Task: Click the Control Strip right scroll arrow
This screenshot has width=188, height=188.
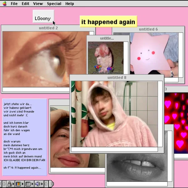Action: coord(46,184)
